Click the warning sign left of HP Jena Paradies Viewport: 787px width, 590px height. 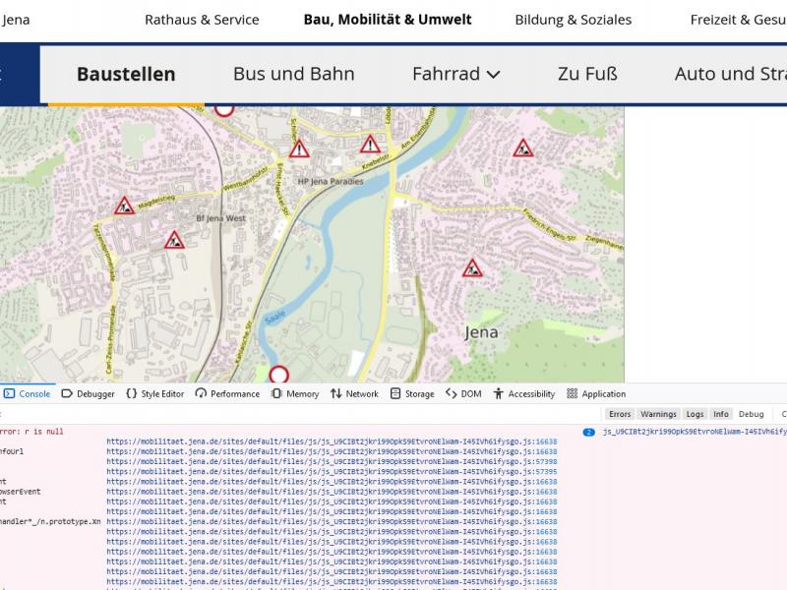coord(299,150)
